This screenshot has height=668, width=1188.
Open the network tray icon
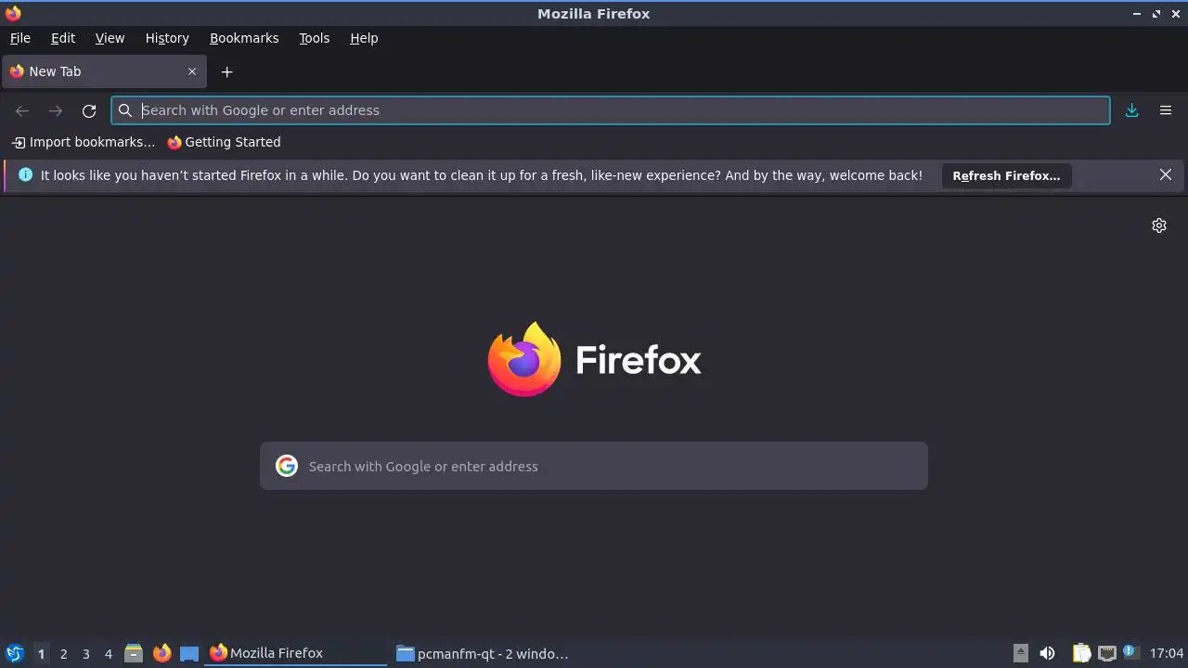(x=1106, y=653)
